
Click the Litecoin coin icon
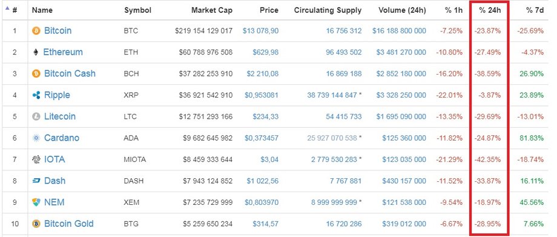[x=36, y=116]
